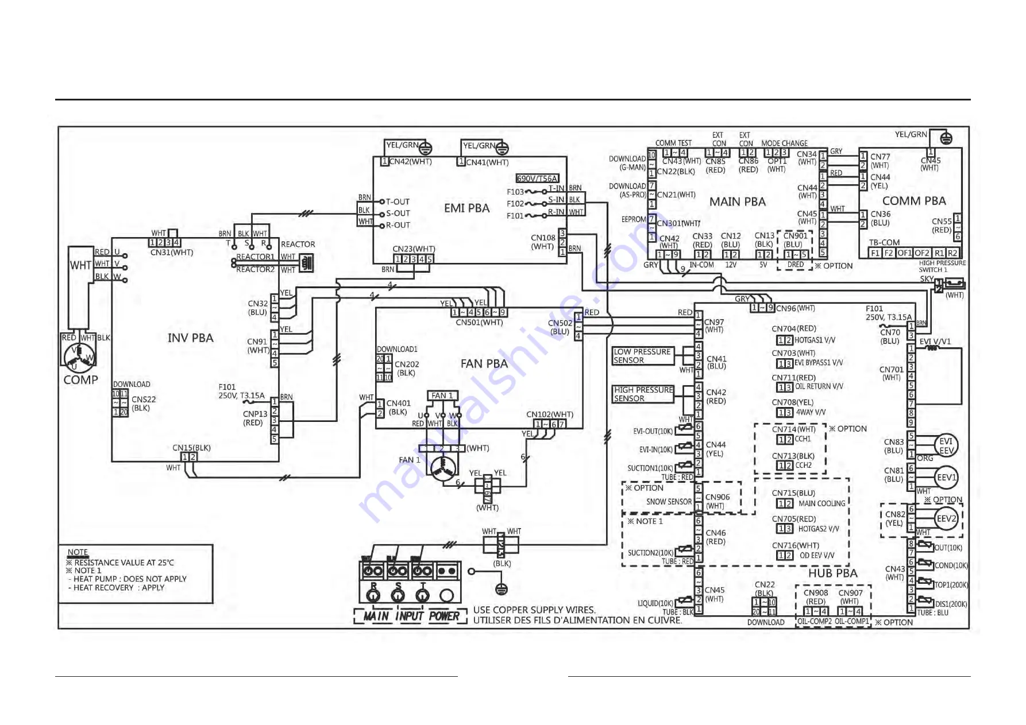1026x725 pixels.
Task: Click the high pressure switch symbol
Action: (954, 284)
